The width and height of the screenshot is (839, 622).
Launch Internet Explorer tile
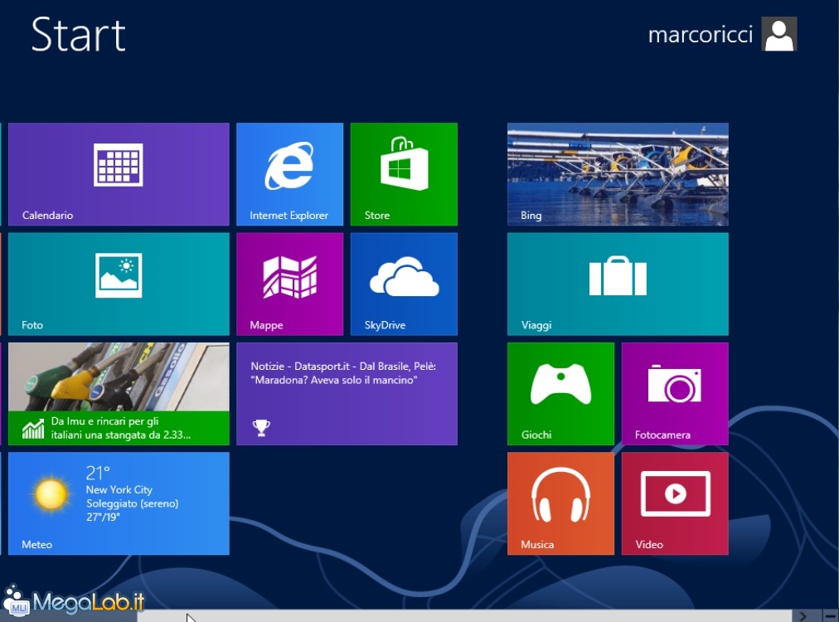pos(289,174)
